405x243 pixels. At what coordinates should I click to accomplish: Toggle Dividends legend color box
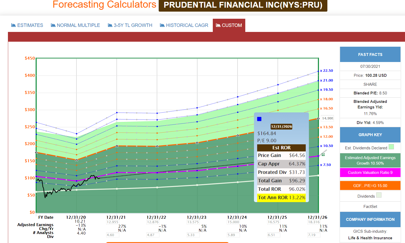pos(379,195)
